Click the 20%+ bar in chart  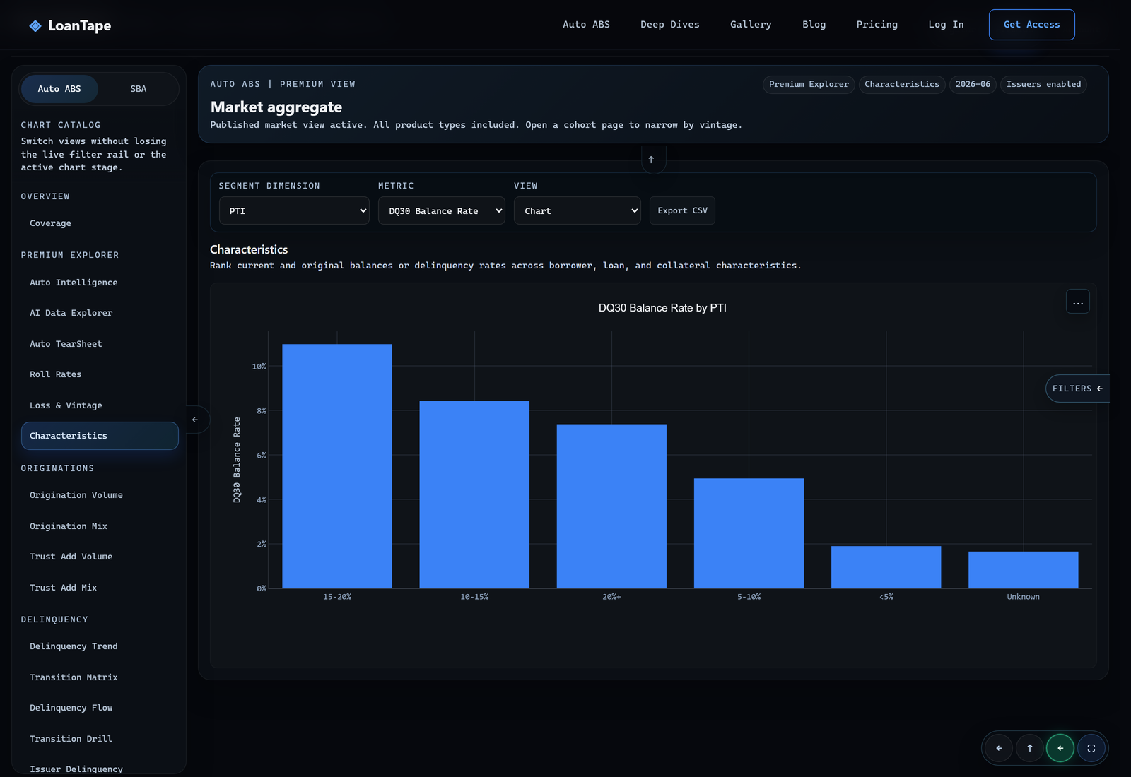(611, 506)
